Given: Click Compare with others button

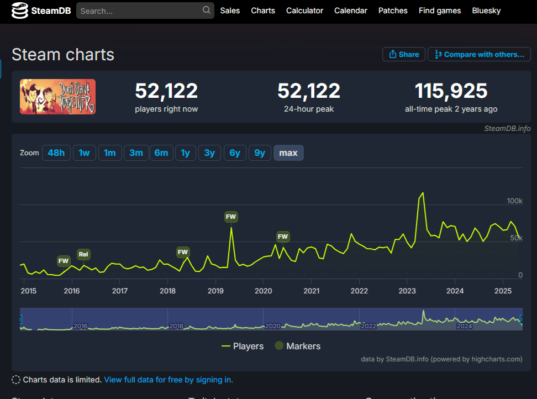Looking at the screenshot, I should [x=479, y=54].
